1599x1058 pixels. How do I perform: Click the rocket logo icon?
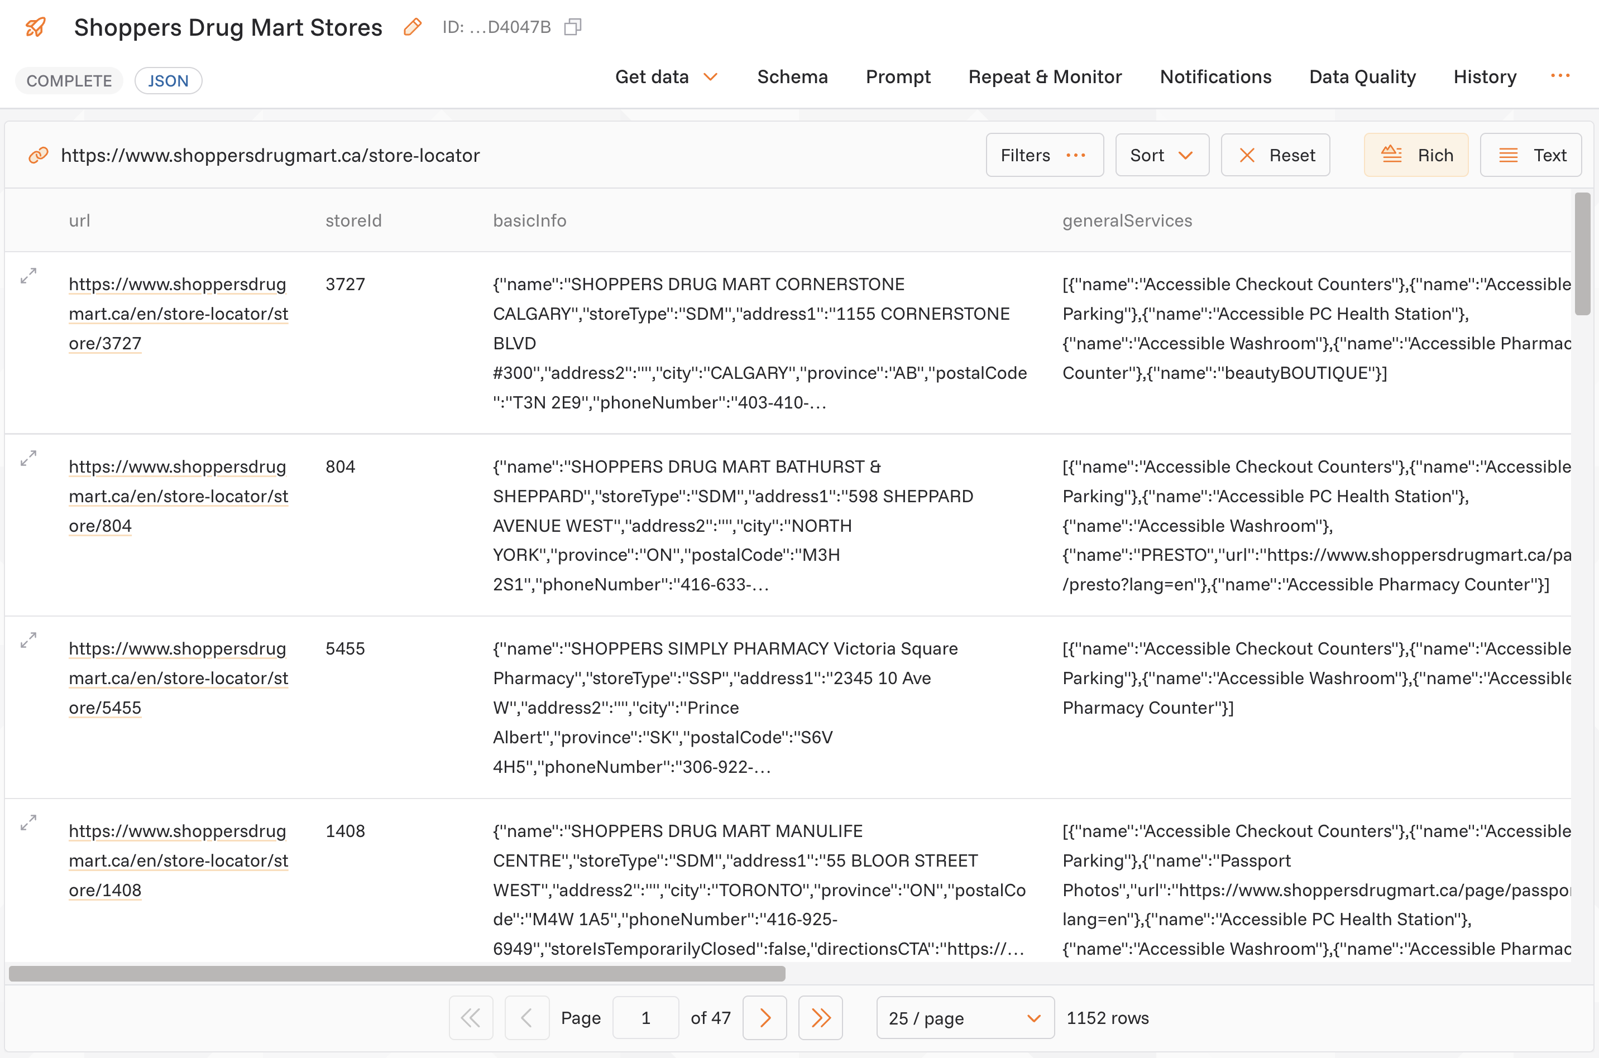coord(35,27)
